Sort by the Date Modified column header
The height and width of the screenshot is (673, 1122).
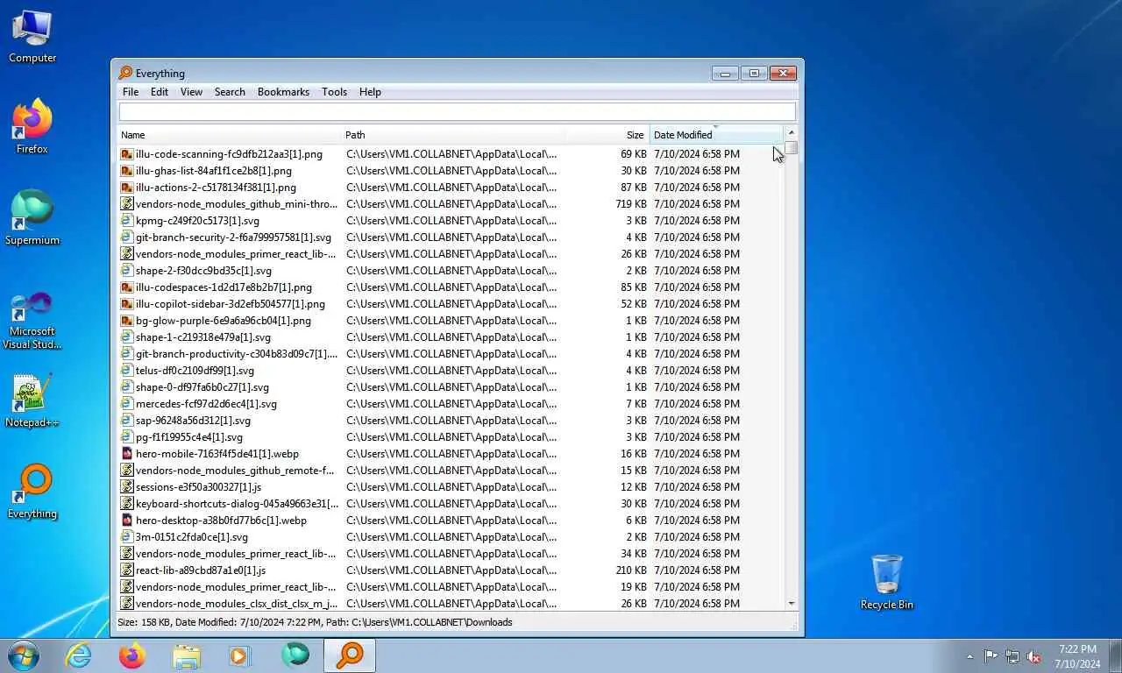(716, 135)
